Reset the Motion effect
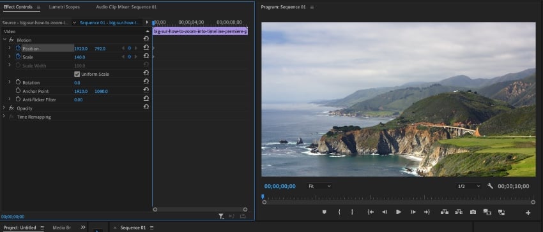 146,39
